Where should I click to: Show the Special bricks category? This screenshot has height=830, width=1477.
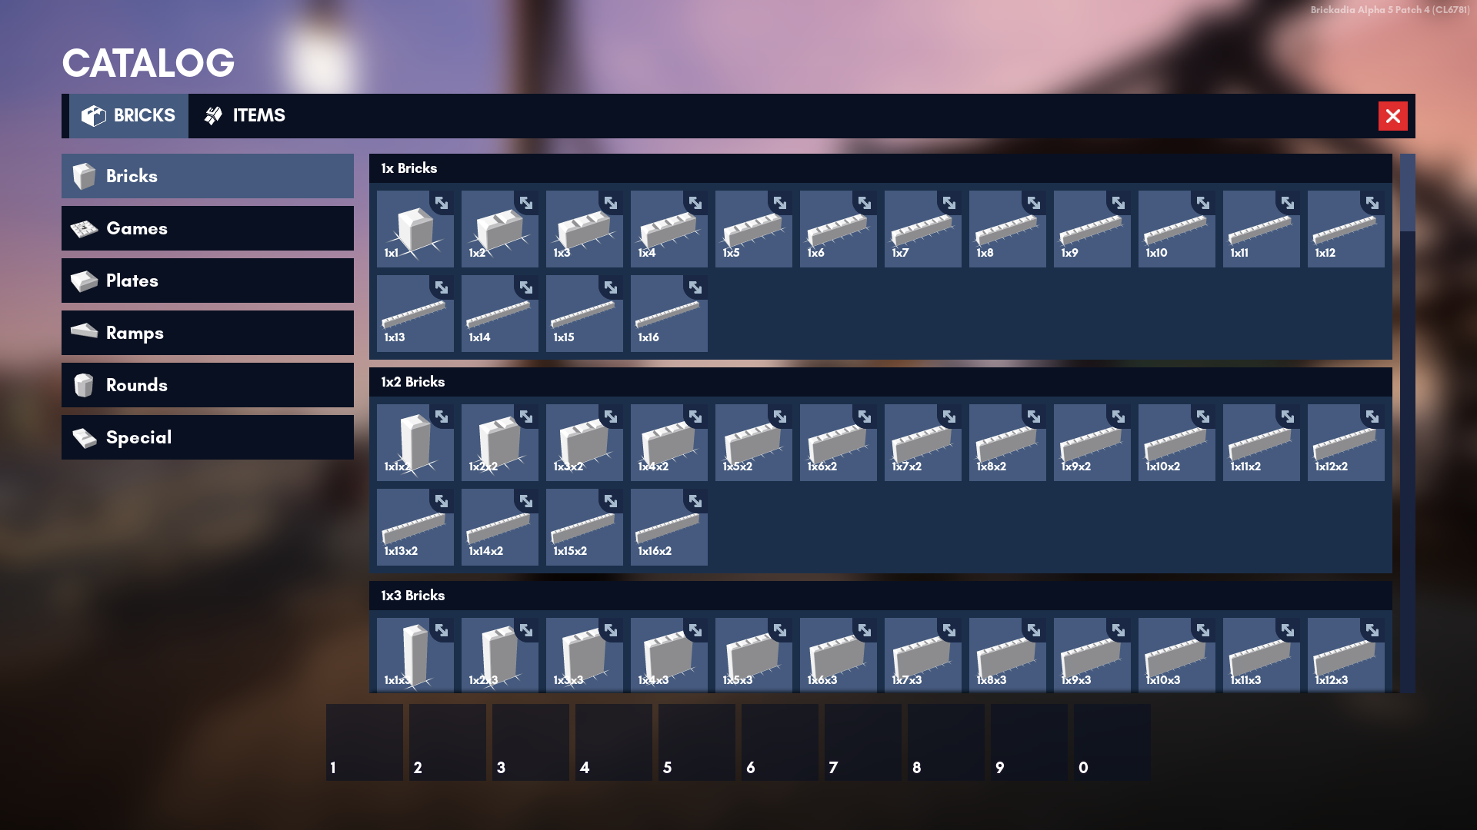(x=208, y=437)
